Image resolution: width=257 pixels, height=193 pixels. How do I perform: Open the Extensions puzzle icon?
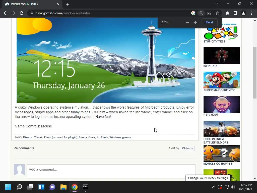click(x=227, y=13)
